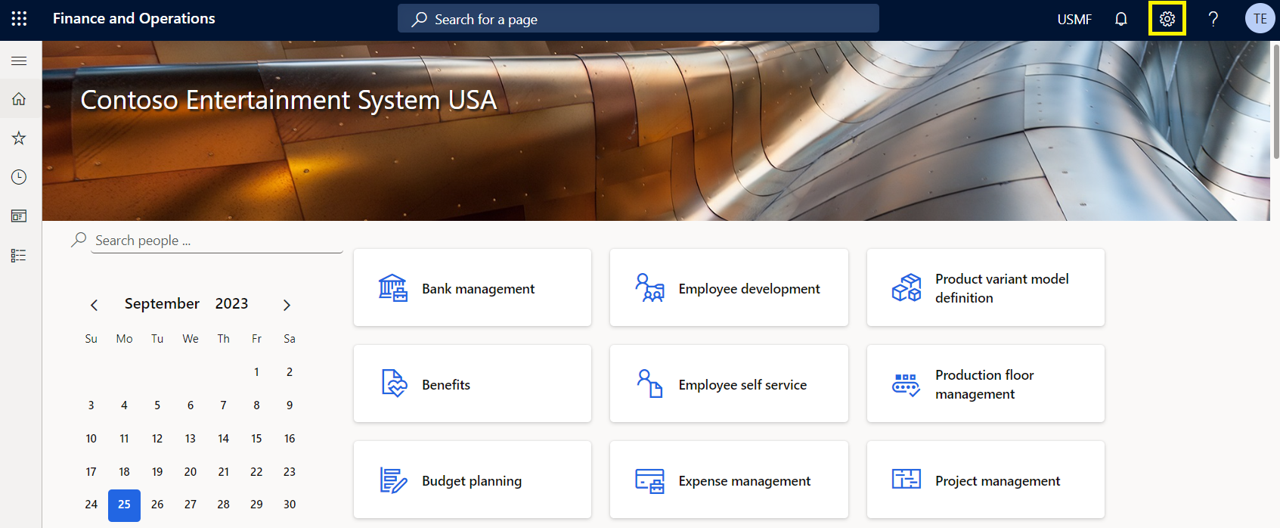This screenshot has height=528, width=1280.
Task: Open the Help question mark icon
Action: click(1213, 19)
